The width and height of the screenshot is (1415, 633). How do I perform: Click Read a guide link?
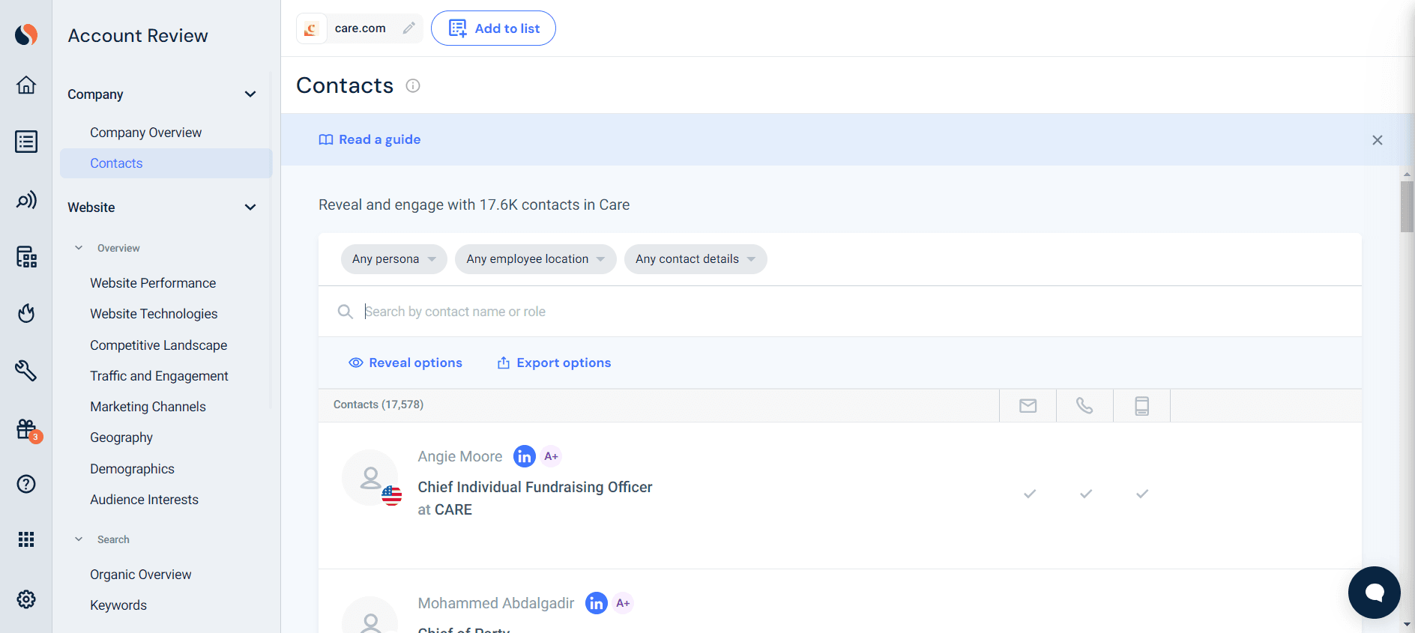(369, 139)
